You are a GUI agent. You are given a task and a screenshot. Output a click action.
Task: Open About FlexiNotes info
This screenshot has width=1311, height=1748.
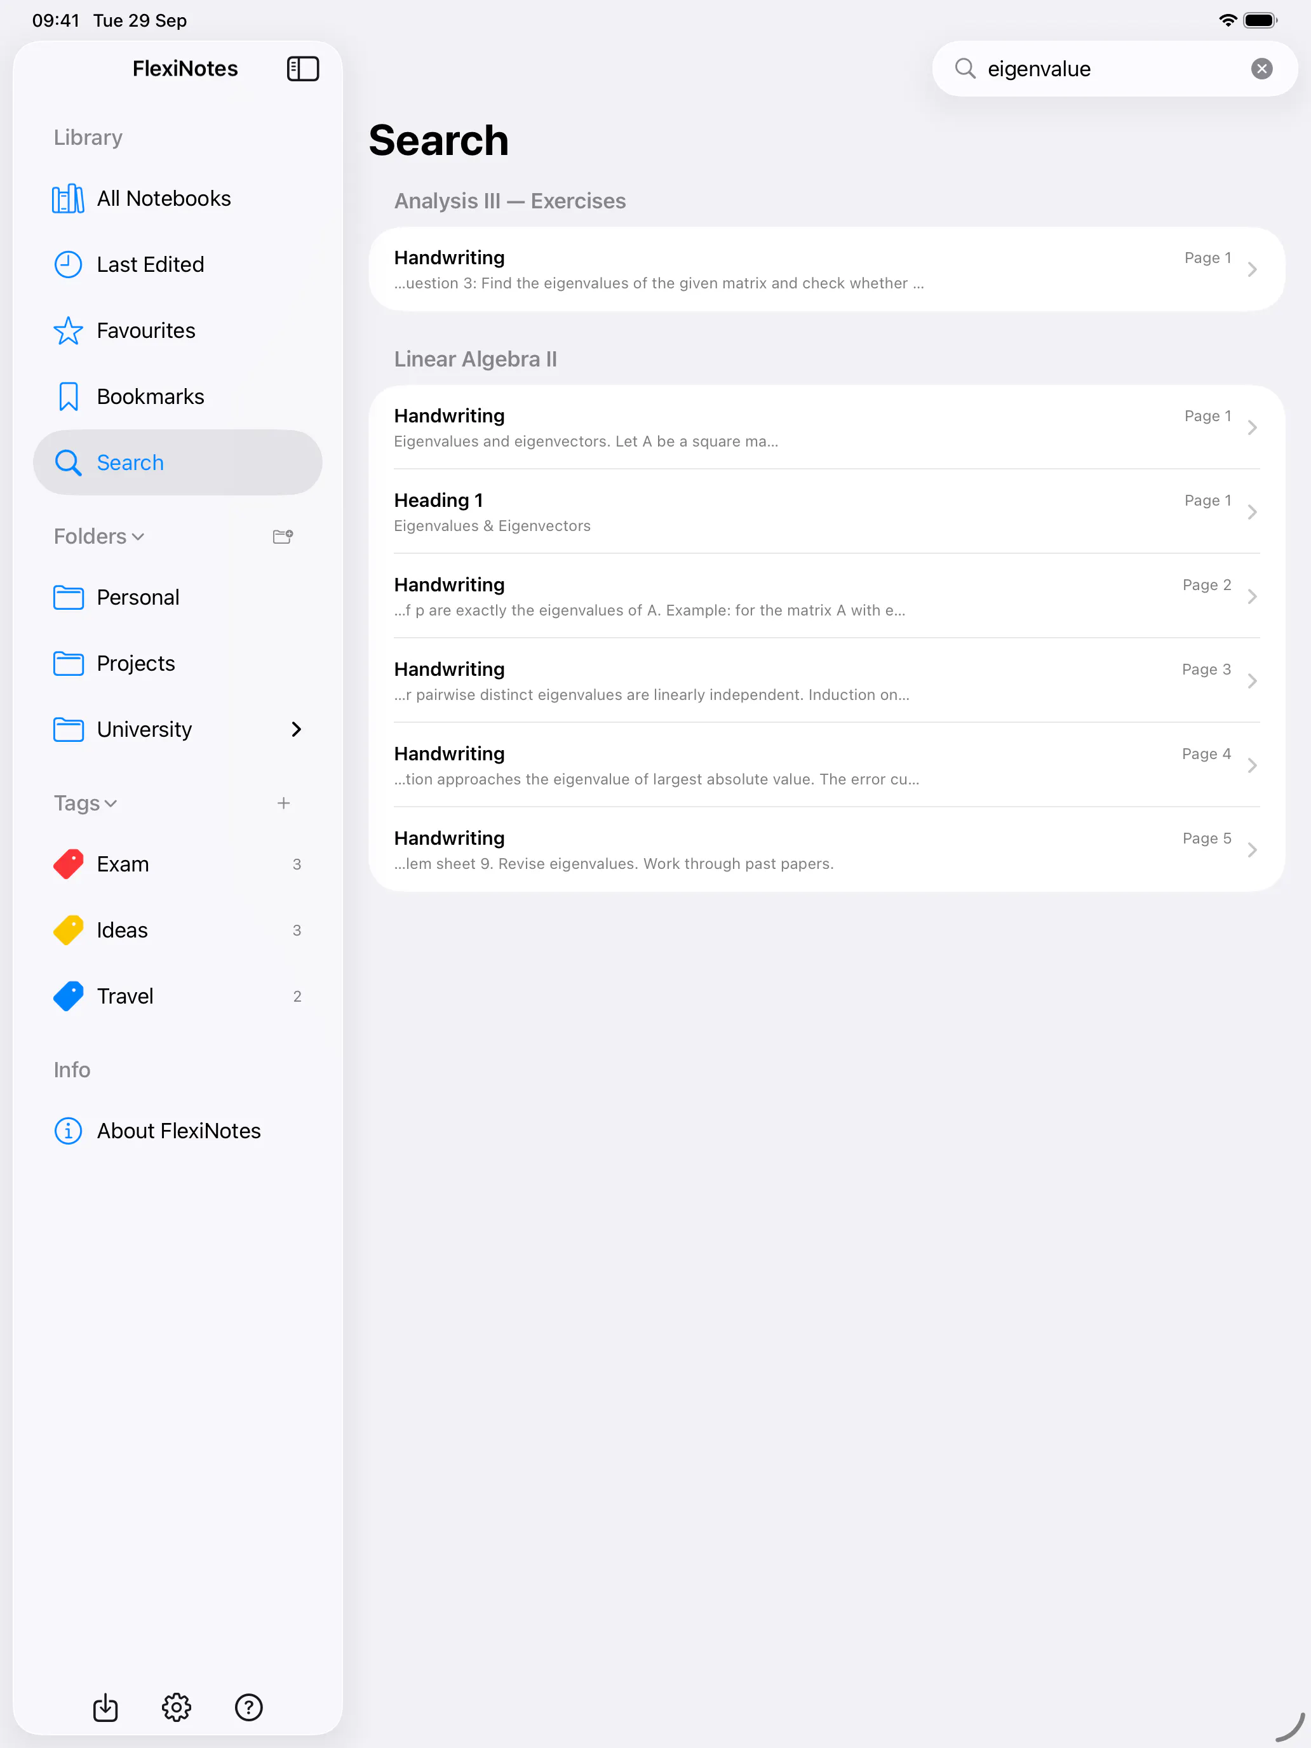click(178, 1131)
